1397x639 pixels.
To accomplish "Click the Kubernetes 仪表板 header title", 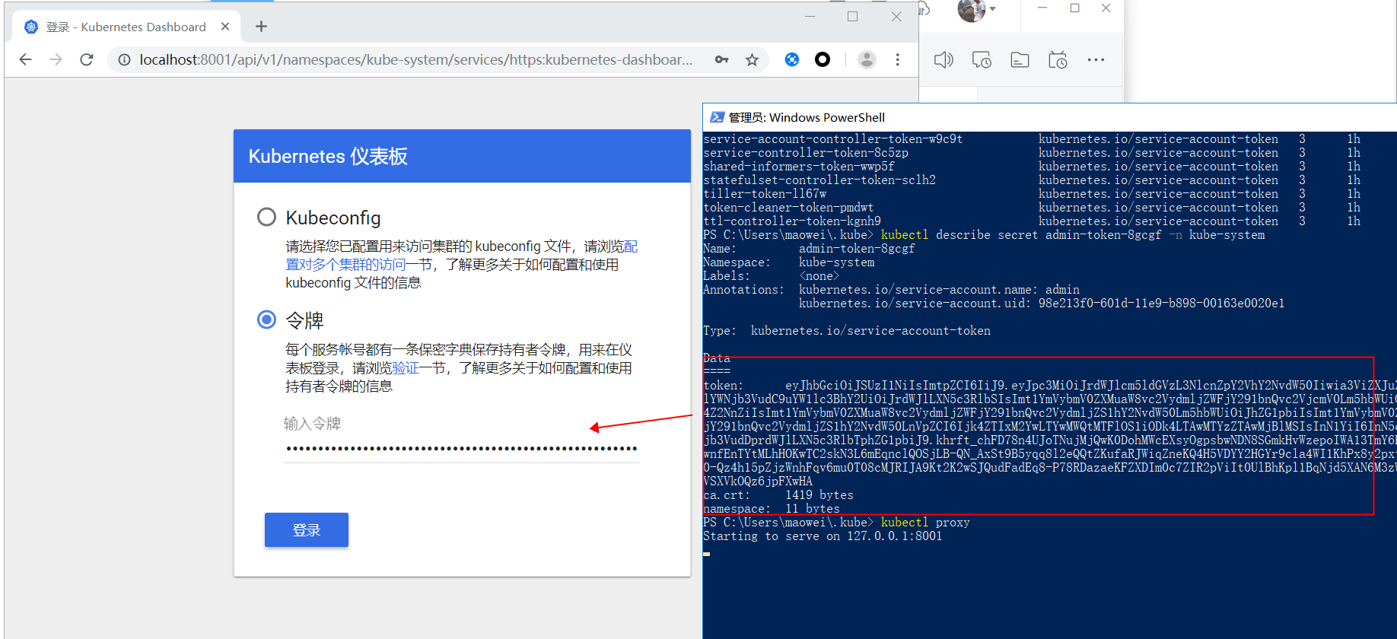I will (x=328, y=156).
